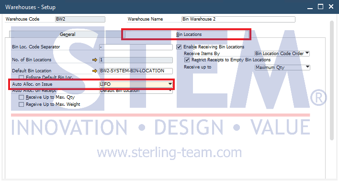The image size is (339, 182).
Task: Click the Default Bin Location text field
Action: (x=136, y=71)
